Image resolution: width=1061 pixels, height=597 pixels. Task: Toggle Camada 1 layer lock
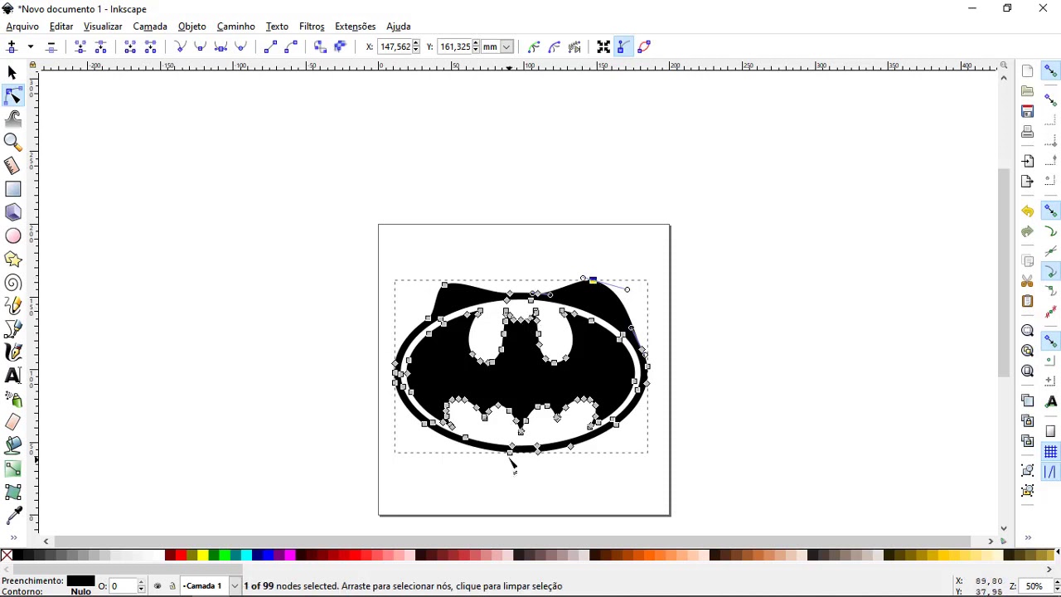point(172,586)
